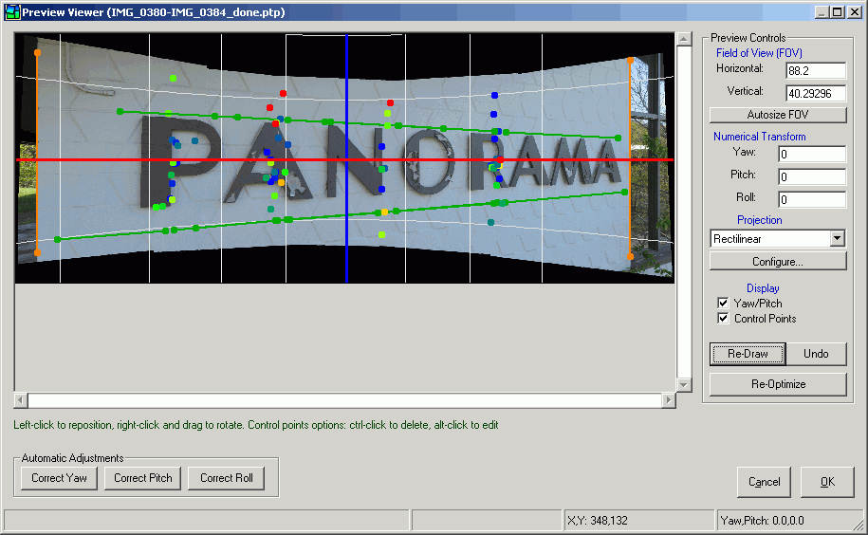868x535 pixels.
Task: Click the preview vertical scrollbar down arrow
Action: point(684,384)
